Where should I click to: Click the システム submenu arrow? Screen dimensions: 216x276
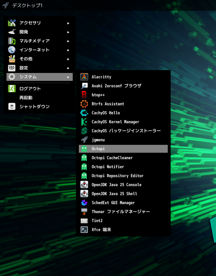tap(68, 77)
